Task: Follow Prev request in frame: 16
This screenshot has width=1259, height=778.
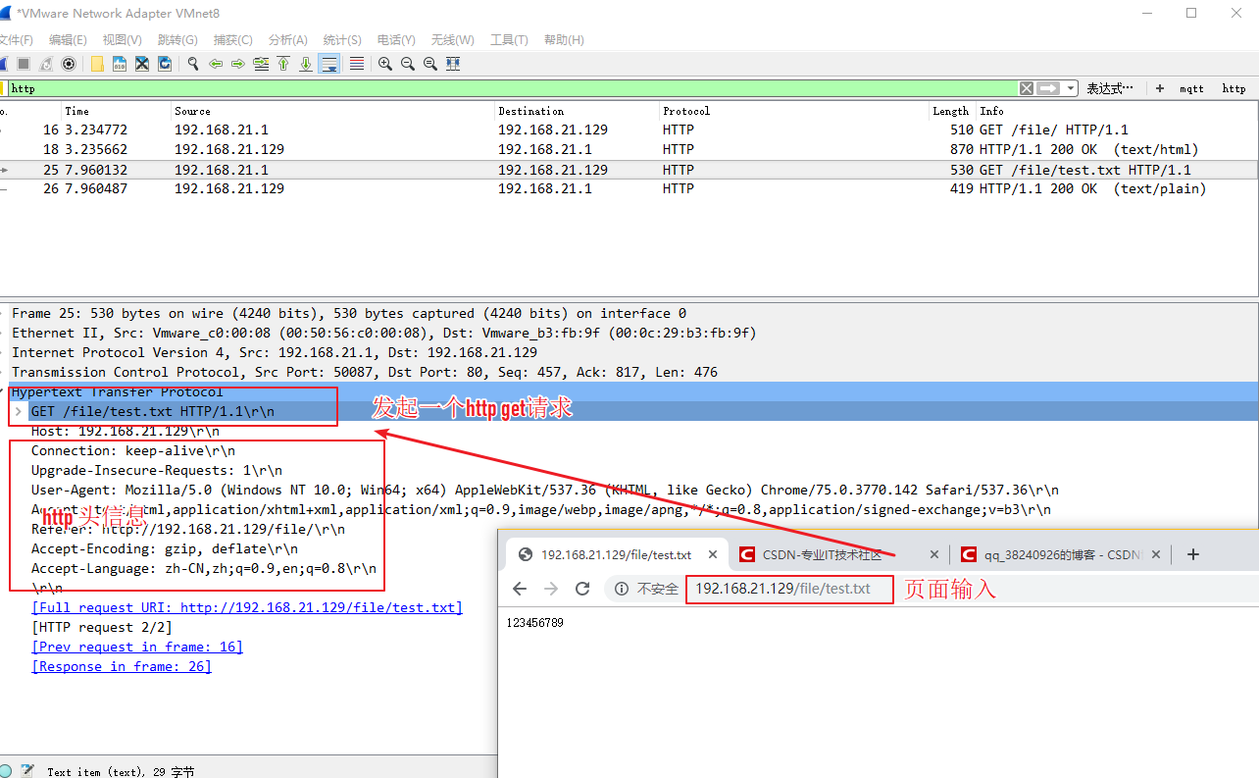Action: (137, 647)
